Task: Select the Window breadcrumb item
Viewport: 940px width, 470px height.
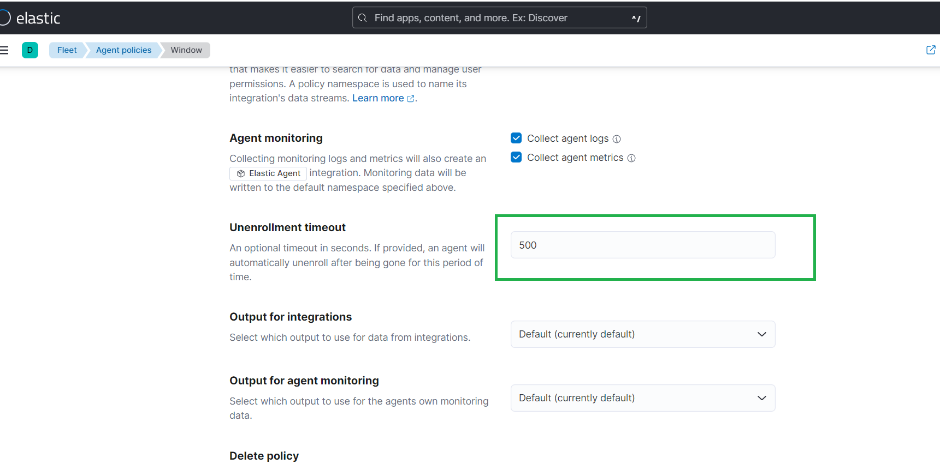Action: 186,50
